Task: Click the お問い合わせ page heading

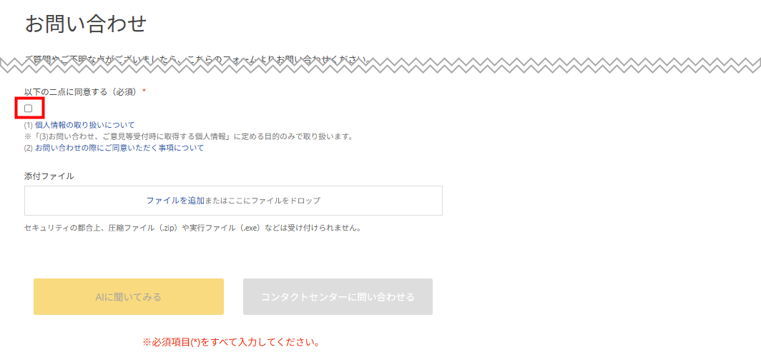Action: click(x=86, y=24)
